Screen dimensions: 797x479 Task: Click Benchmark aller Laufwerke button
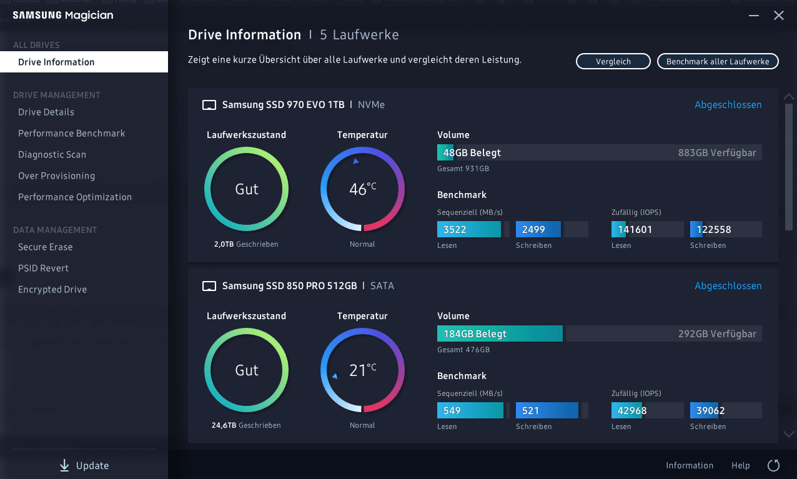pyautogui.click(x=718, y=61)
